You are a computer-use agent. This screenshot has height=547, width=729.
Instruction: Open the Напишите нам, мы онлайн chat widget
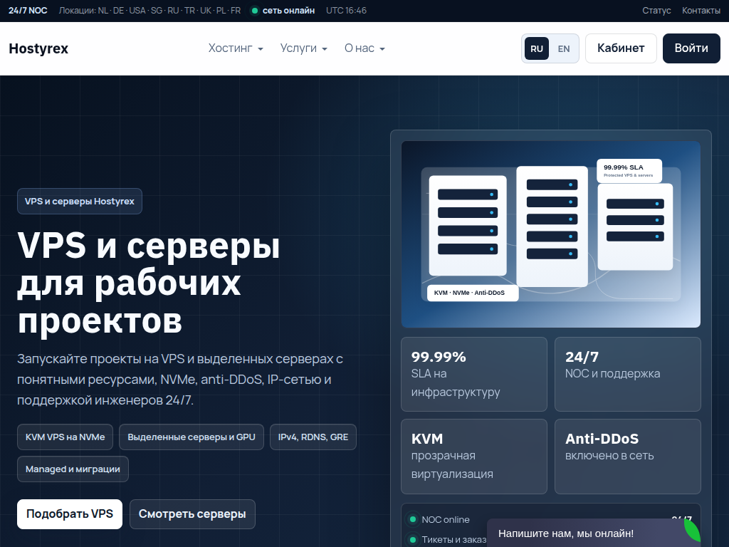586,533
